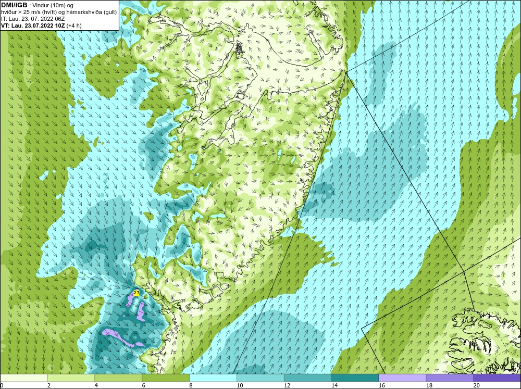Click the 'VT: Lau. 23.07.2022 10Z' line
The height and width of the screenshot is (389, 521).
(x=33, y=25)
